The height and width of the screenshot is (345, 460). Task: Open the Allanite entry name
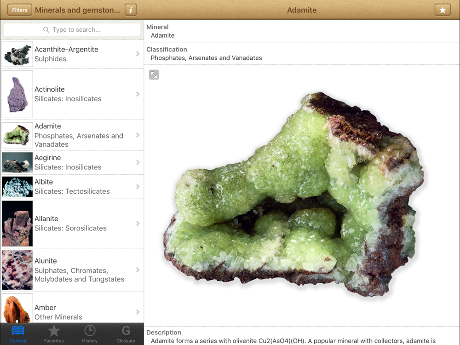pyautogui.click(x=46, y=218)
